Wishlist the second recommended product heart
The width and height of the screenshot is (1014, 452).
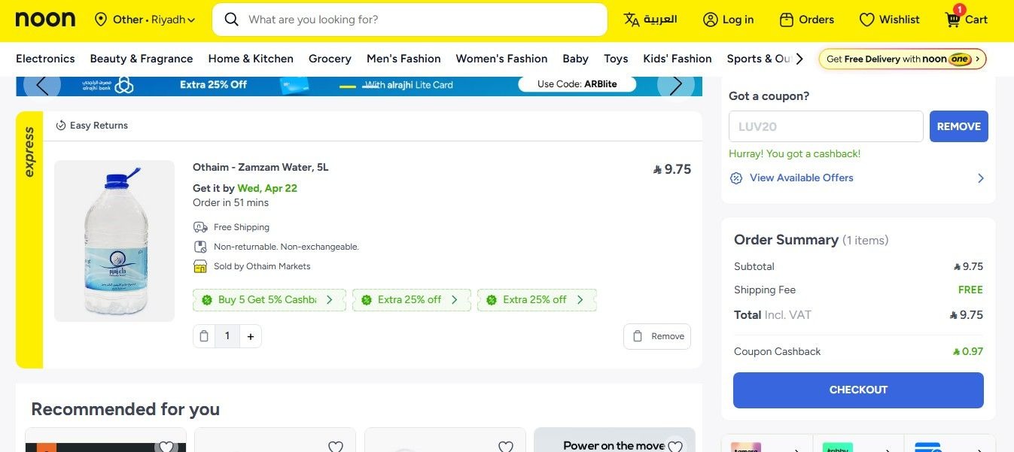tap(336, 446)
